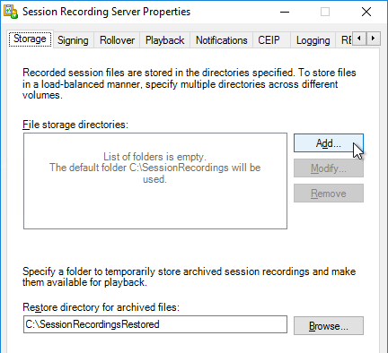
Task: Select the Playback tab
Action: coord(164,40)
